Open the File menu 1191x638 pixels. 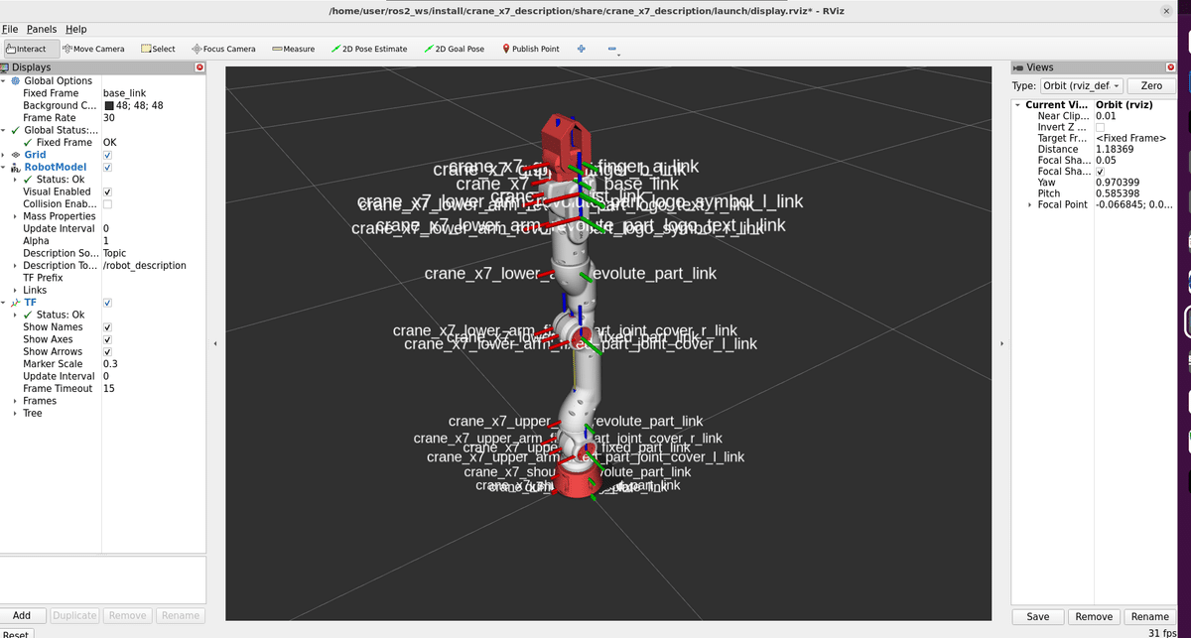11,29
